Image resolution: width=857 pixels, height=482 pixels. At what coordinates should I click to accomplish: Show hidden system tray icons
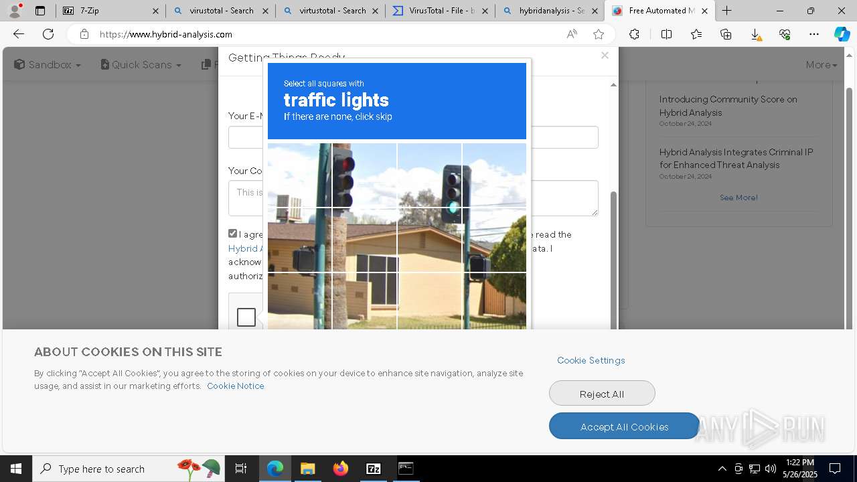click(722, 469)
